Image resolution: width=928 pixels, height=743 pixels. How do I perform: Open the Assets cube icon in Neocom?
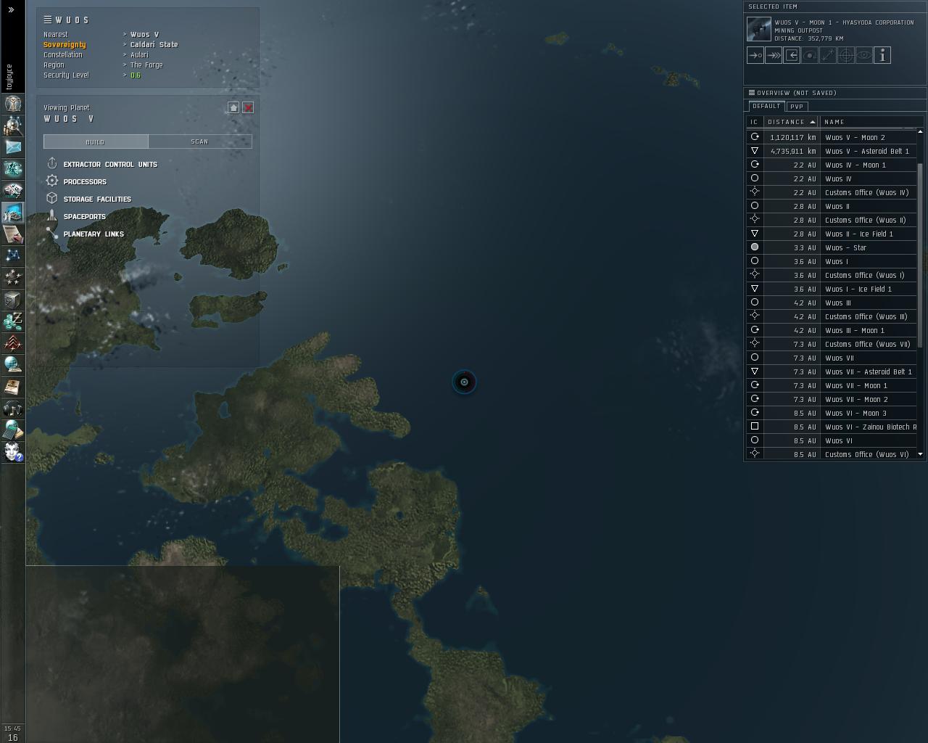13,300
